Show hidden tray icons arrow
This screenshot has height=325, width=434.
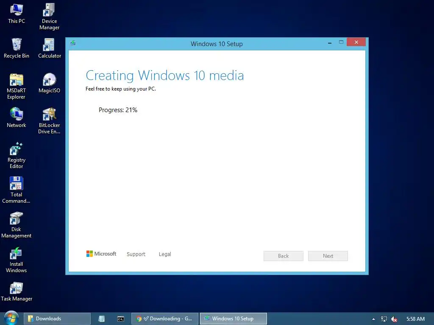(373, 319)
